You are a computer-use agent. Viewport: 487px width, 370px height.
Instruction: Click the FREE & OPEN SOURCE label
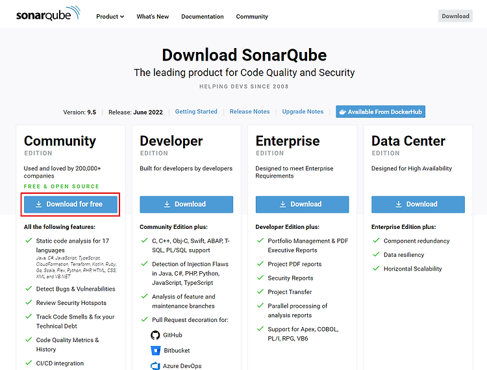(62, 186)
